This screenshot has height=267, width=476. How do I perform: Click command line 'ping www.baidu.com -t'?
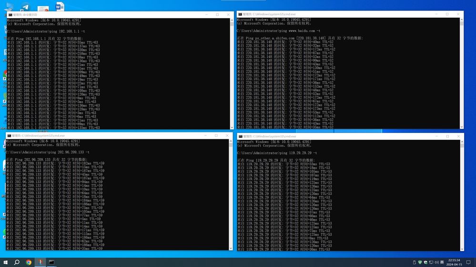tap(300, 30)
